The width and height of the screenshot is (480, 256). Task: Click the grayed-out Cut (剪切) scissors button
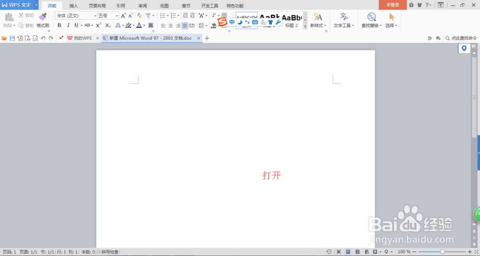(26, 15)
